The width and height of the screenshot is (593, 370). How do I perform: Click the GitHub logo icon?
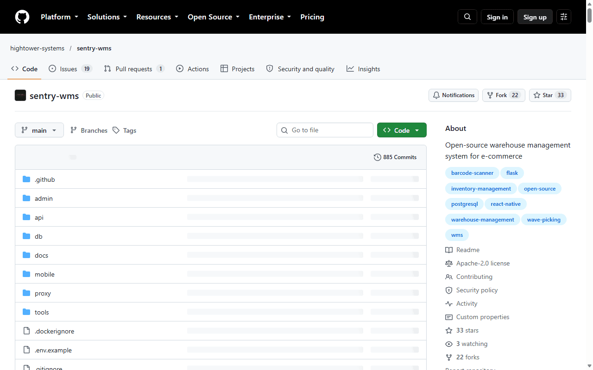22,17
